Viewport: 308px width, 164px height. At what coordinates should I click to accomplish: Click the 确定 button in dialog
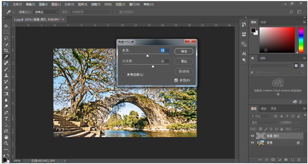(x=184, y=51)
